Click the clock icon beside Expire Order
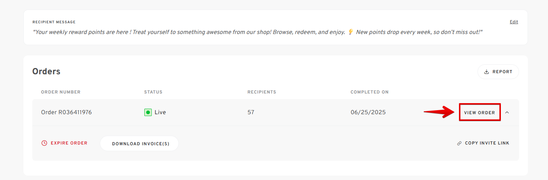This screenshot has height=180, width=548. 44,143
